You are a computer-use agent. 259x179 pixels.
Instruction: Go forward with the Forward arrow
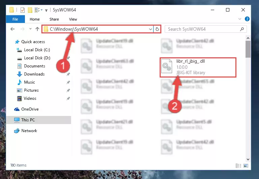pyautogui.click(x=22, y=29)
